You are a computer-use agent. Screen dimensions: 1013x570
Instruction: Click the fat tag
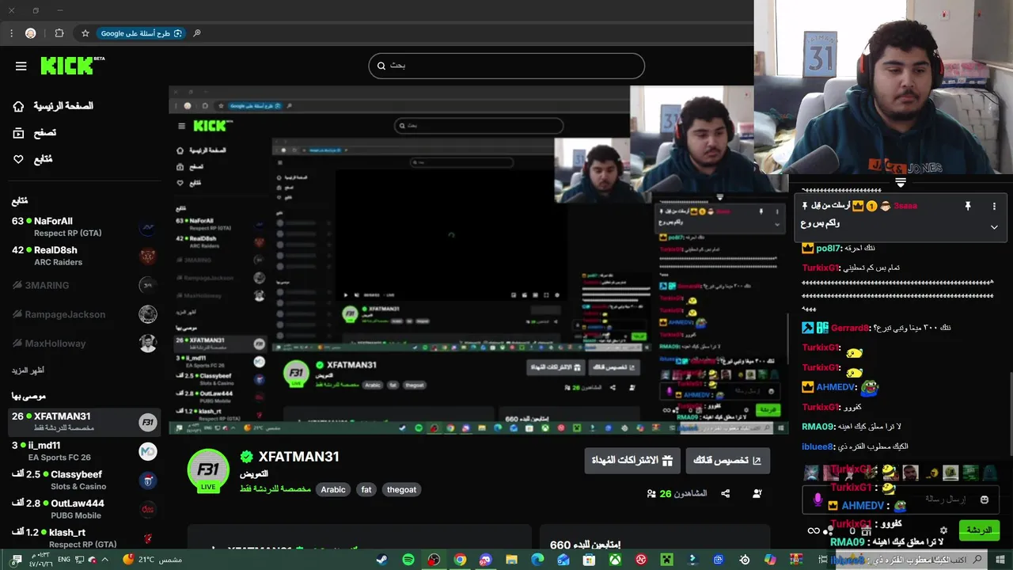click(366, 490)
